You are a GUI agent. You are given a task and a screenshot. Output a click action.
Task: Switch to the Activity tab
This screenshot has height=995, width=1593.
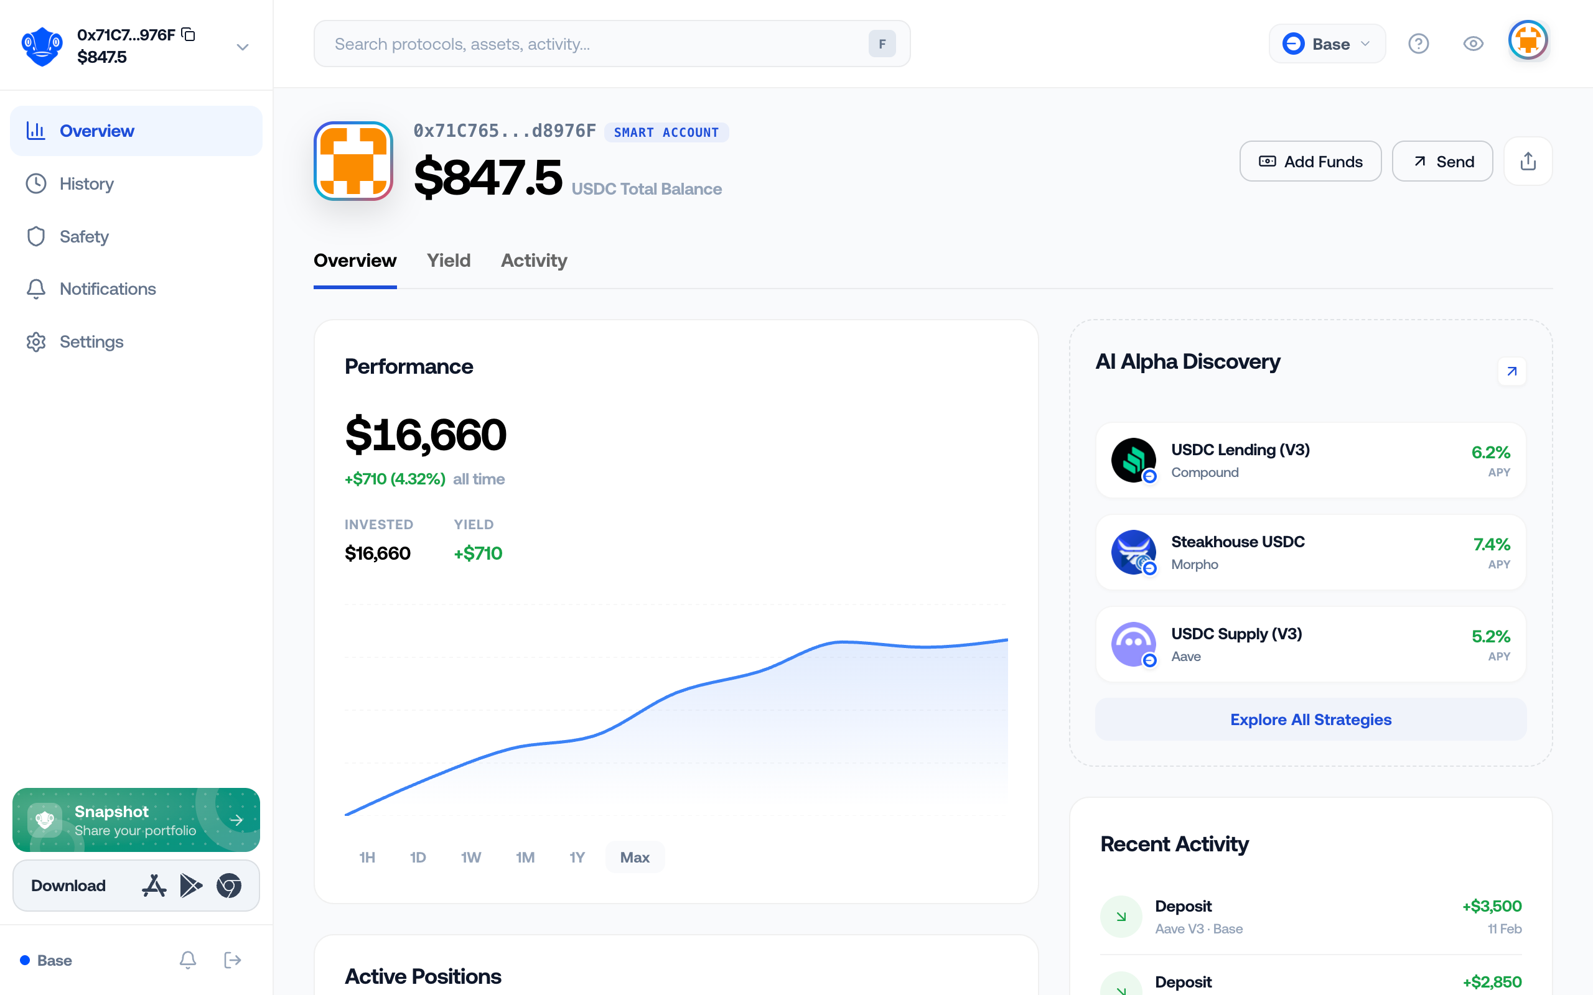tap(534, 261)
